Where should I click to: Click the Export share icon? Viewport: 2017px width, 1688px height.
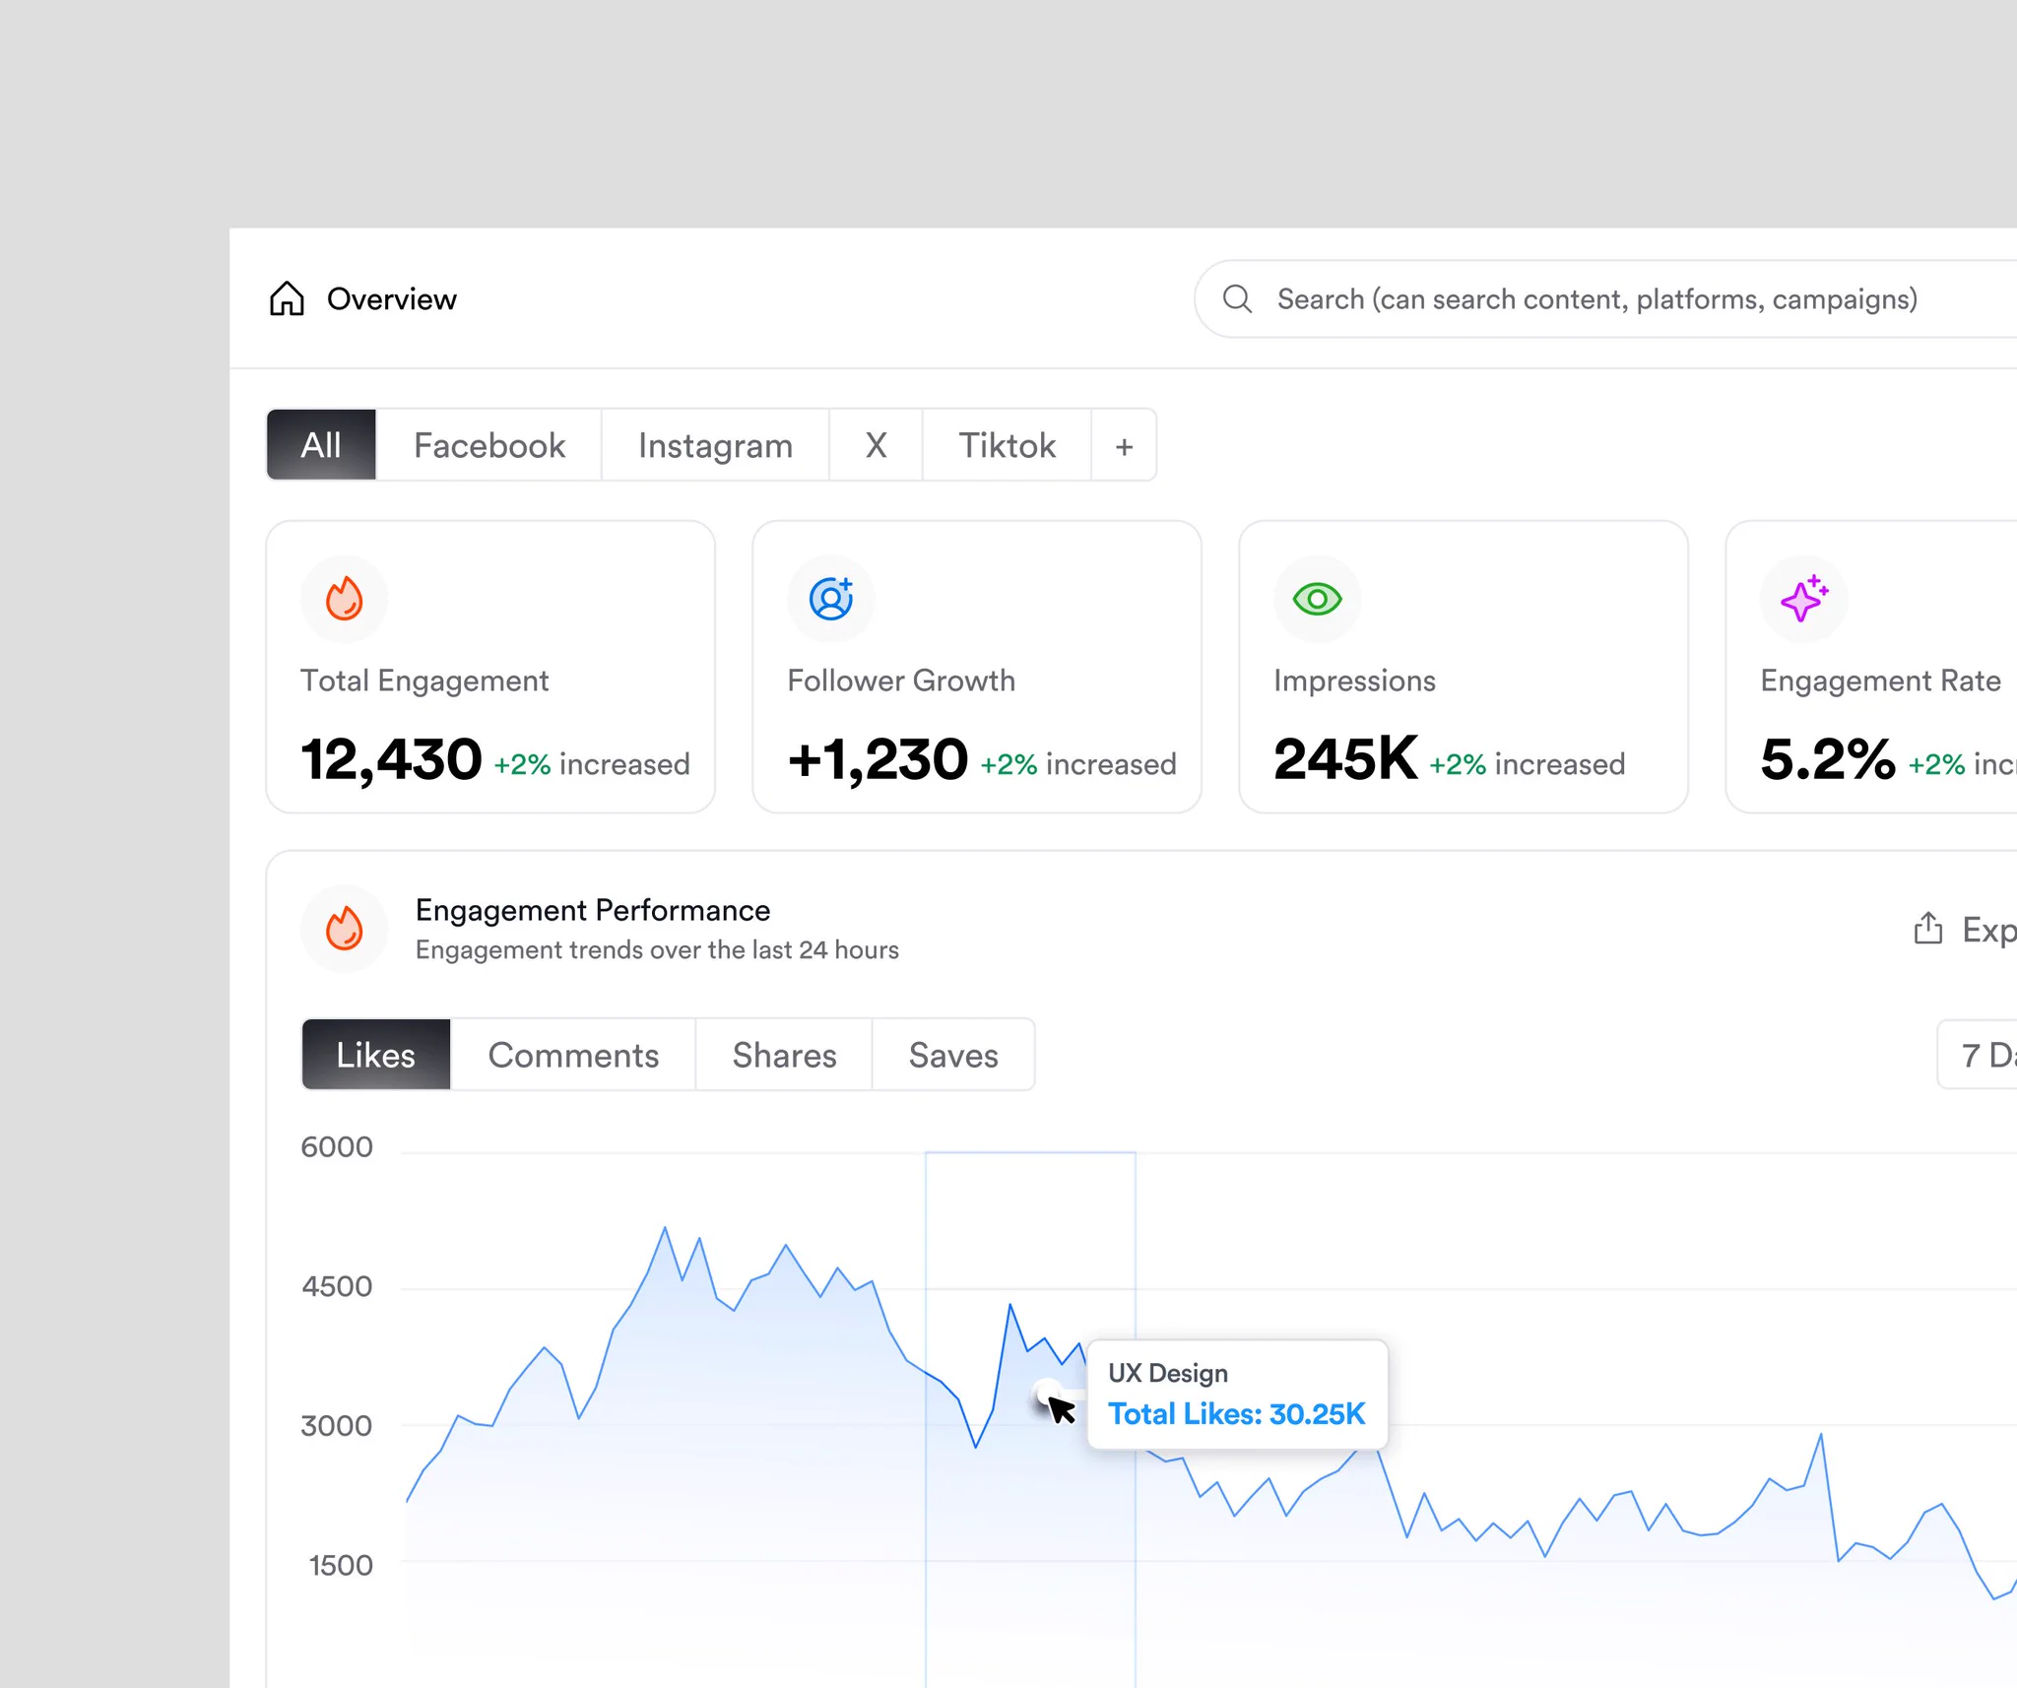(1927, 928)
